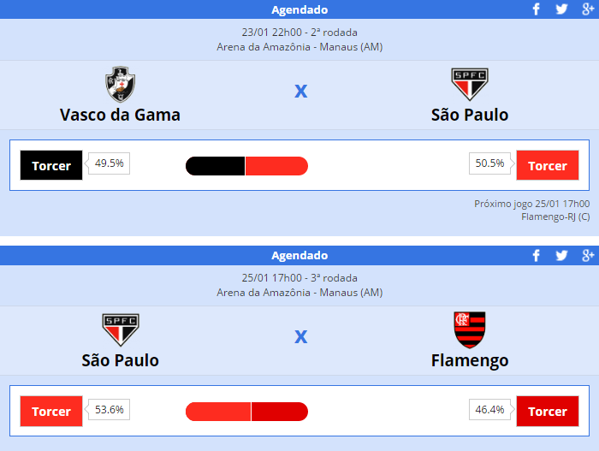
Task: Click the Vasco da Gama crest
Action: [x=121, y=84]
